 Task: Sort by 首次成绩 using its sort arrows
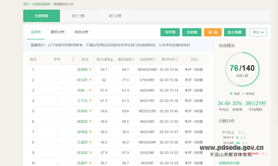pyautogui.click(x=112, y=59)
